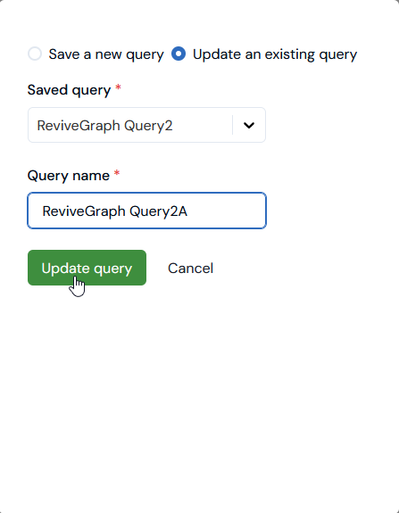This screenshot has width=399, height=513.
Task: Click the Update query green button
Action: click(87, 268)
